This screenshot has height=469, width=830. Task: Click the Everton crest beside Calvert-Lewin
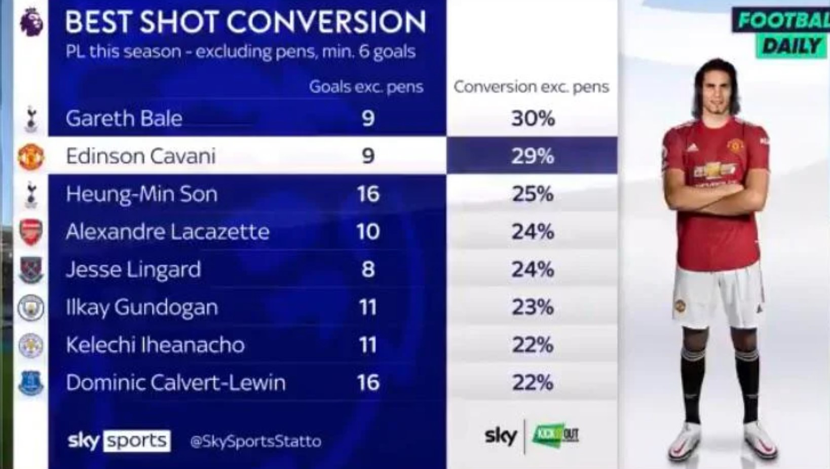(x=31, y=383)
